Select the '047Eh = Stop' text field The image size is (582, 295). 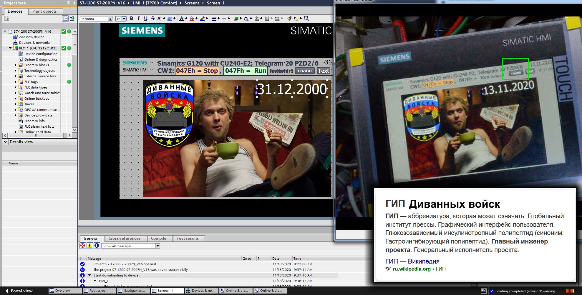click(x=197, y=71)
